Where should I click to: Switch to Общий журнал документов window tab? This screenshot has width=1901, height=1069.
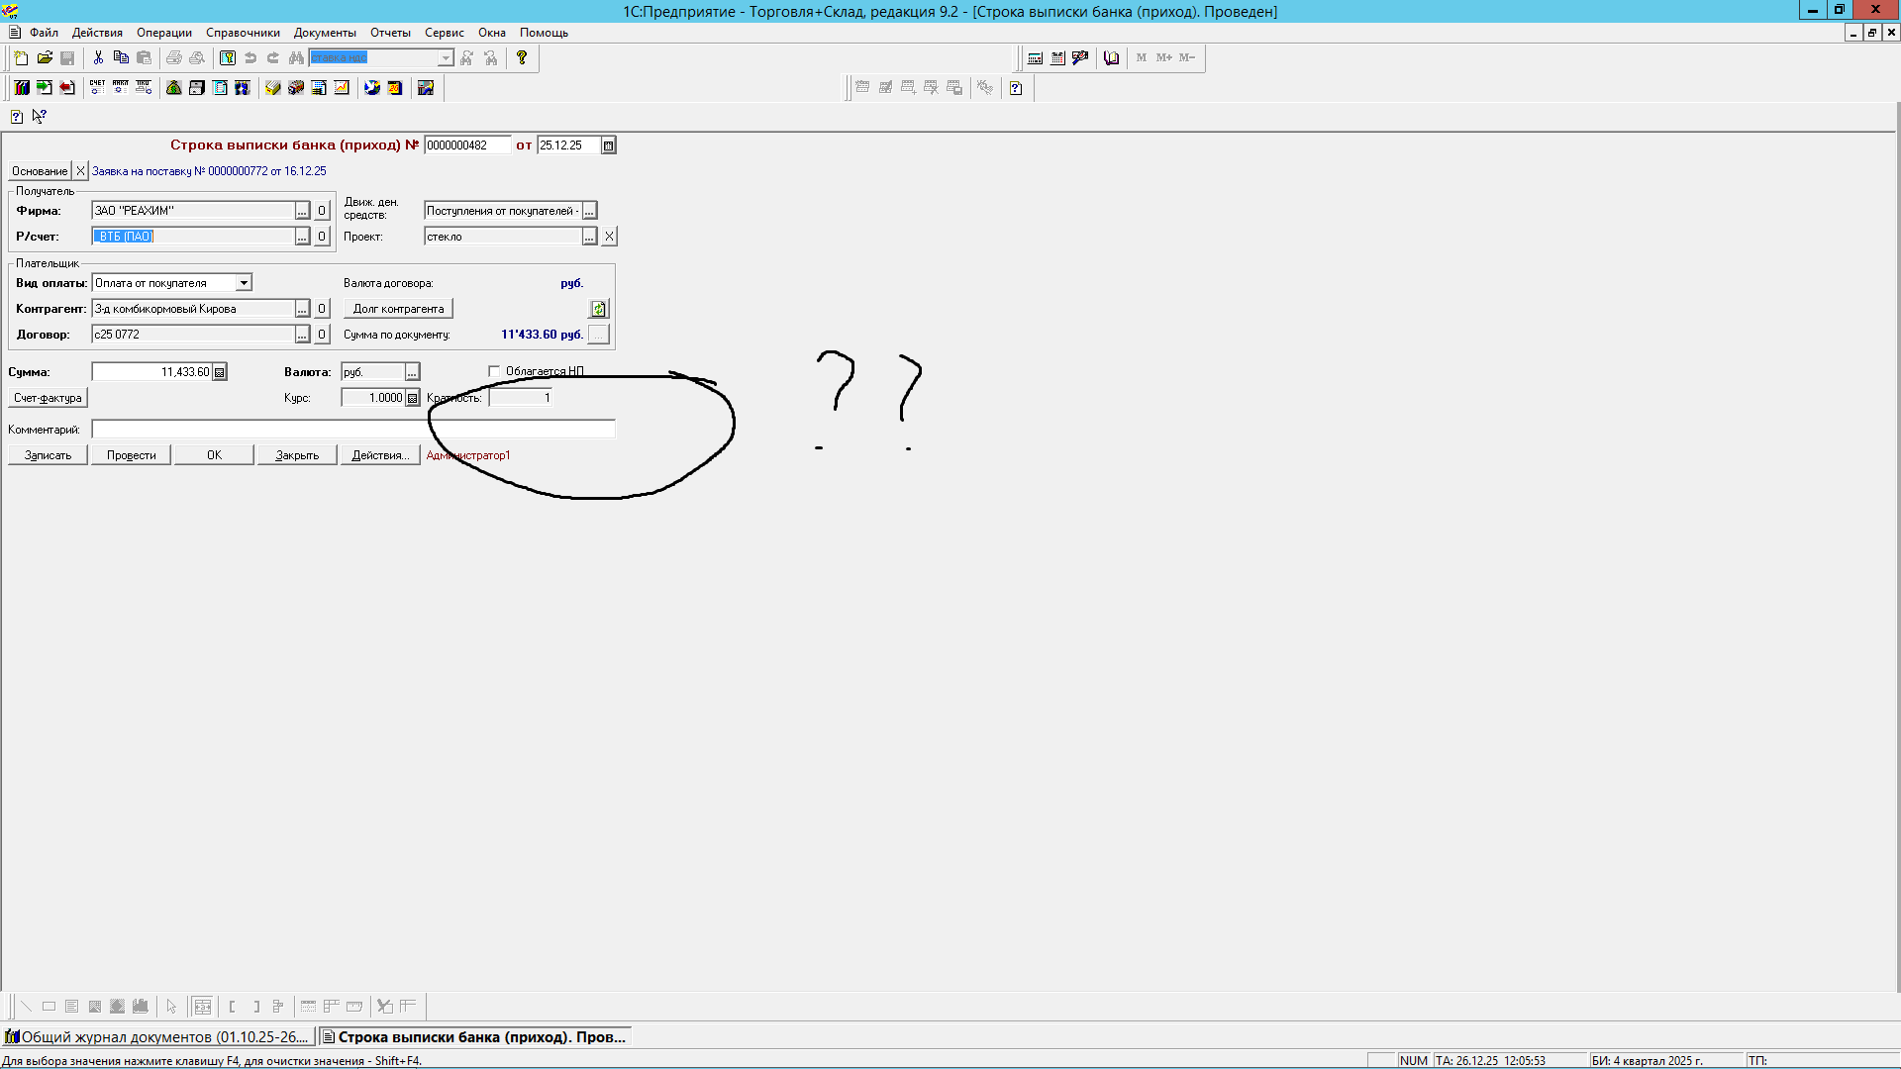(158, 1037)
